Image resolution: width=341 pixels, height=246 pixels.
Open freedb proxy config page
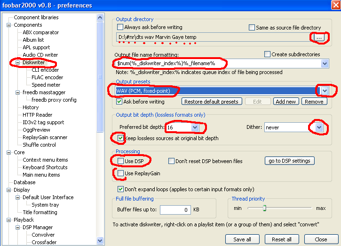tap(54, 100)
